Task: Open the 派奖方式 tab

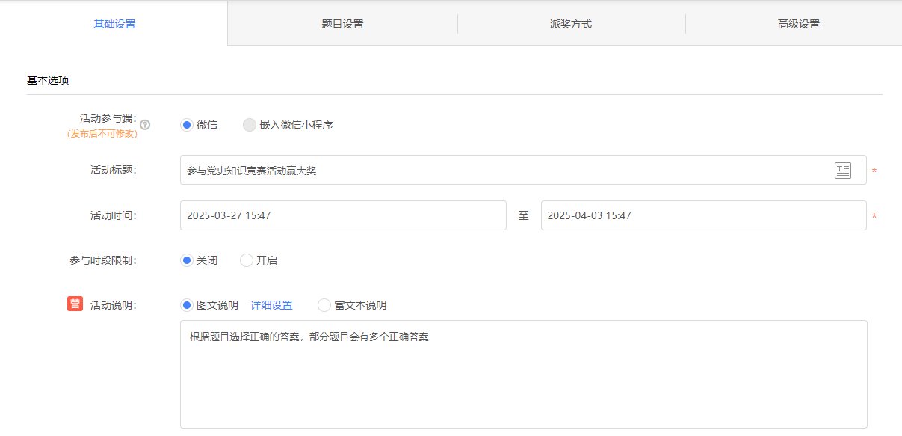Action: [571, 24]
